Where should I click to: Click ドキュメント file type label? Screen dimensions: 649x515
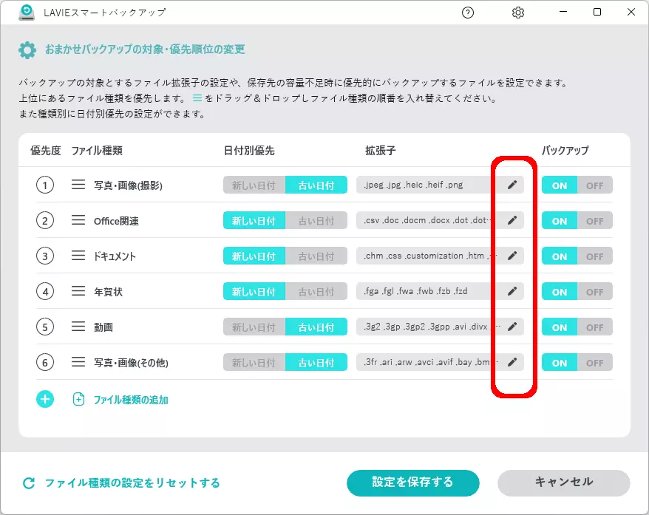pyautogui.click(x=115, y=256)
